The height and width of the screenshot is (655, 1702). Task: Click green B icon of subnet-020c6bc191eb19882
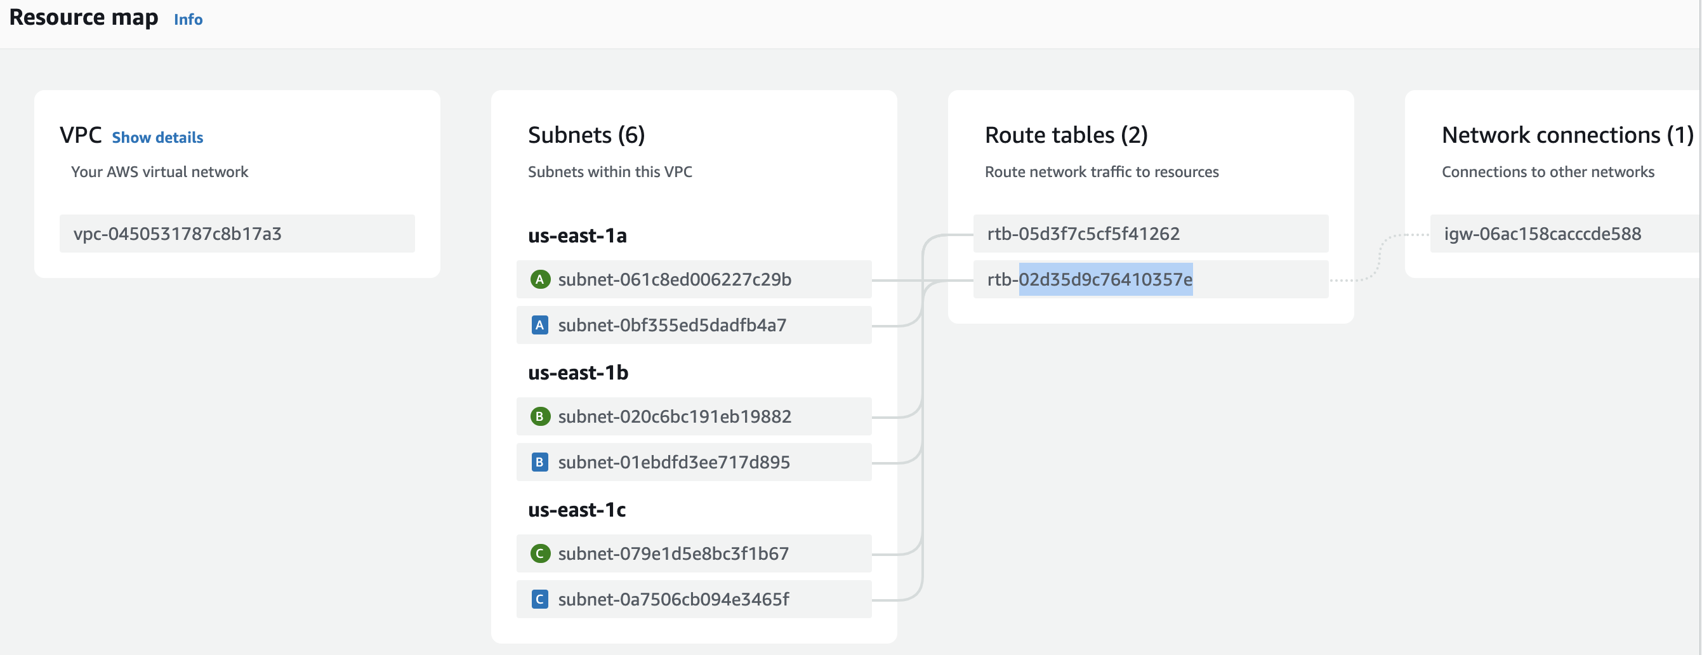[540, 416]
